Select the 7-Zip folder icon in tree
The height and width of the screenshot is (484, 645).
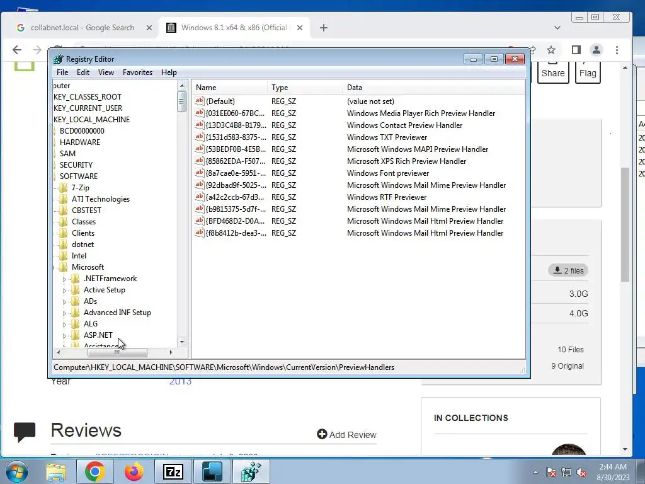(64, 188)
